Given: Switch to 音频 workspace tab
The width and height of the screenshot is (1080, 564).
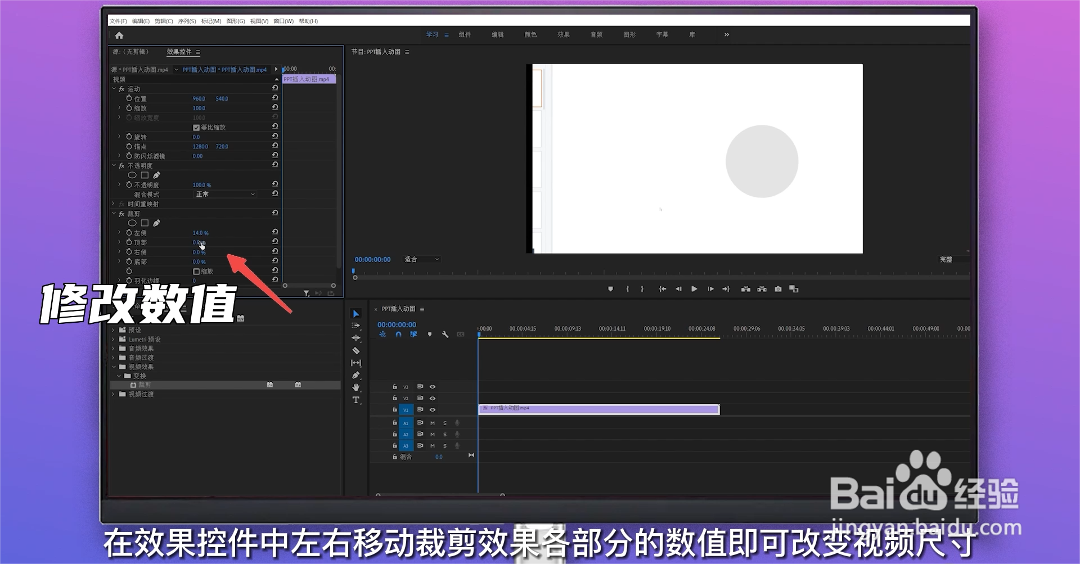Looking at the screenshot, I should [596, 35].
